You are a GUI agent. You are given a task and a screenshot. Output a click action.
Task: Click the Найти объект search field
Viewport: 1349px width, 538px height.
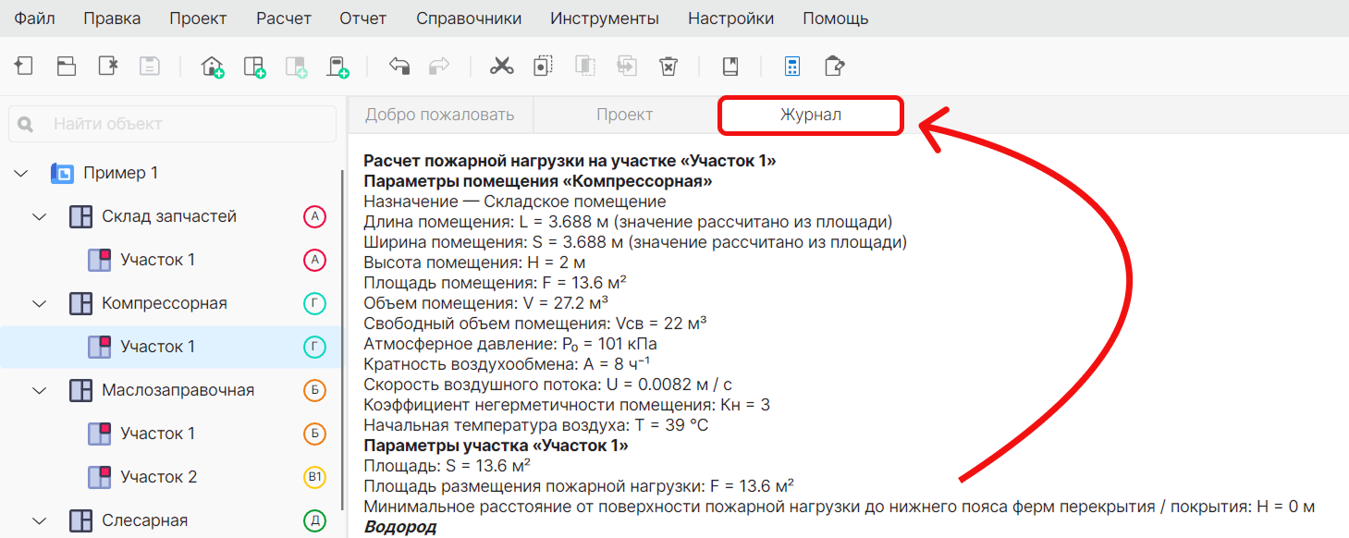coord(172,124)
